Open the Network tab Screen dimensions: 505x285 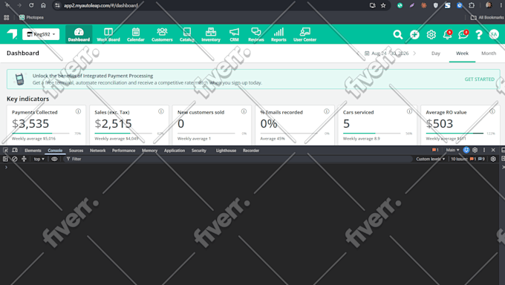(97, 151)
